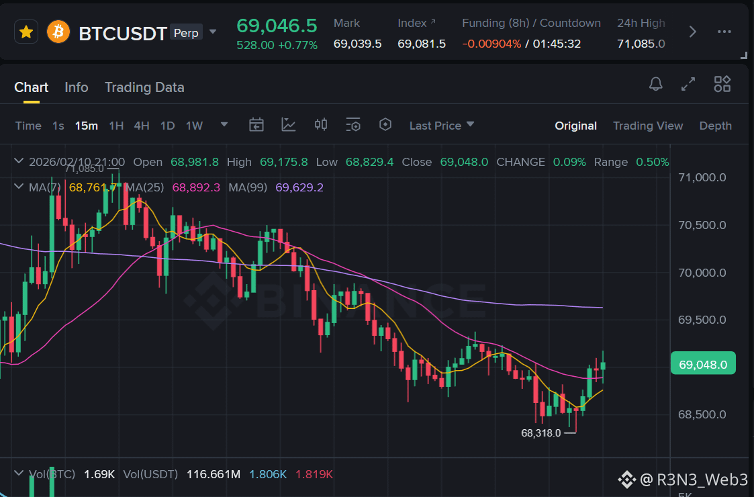Select the 1W interval
The image size is (754, 497).
[x=194, y=126]
